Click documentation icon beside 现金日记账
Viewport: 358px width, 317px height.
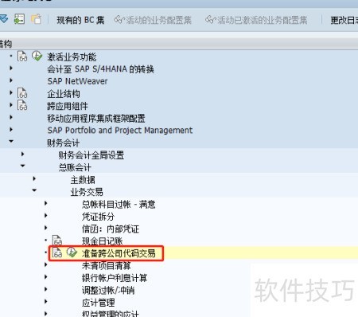tap(57, 241)
